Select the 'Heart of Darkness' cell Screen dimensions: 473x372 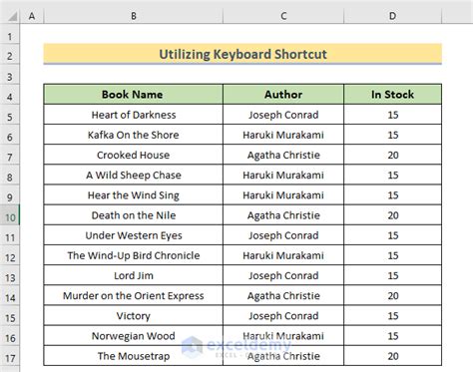click(x=133, y=115)
